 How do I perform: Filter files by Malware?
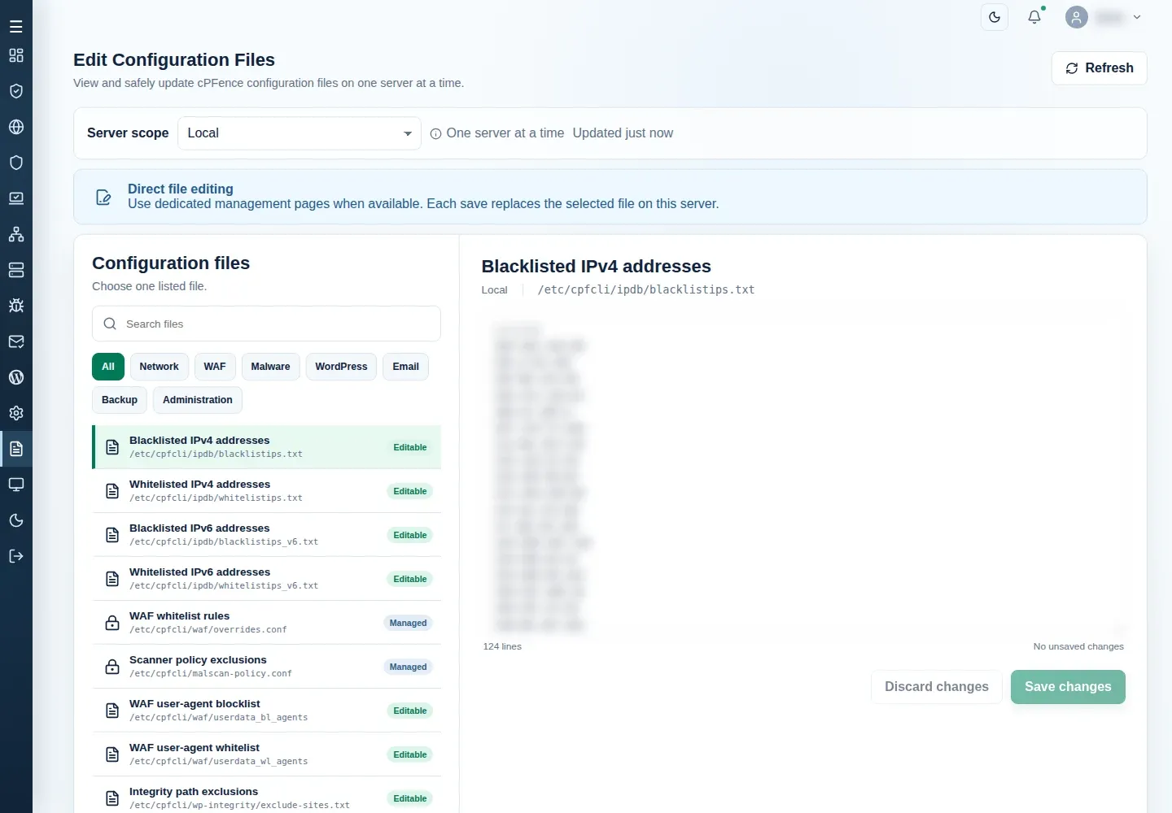click(x=270, y=367)
